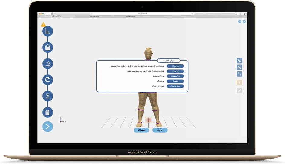Toggle the browser sidebar button
This screenshot has width=285, height=164.
52,14
